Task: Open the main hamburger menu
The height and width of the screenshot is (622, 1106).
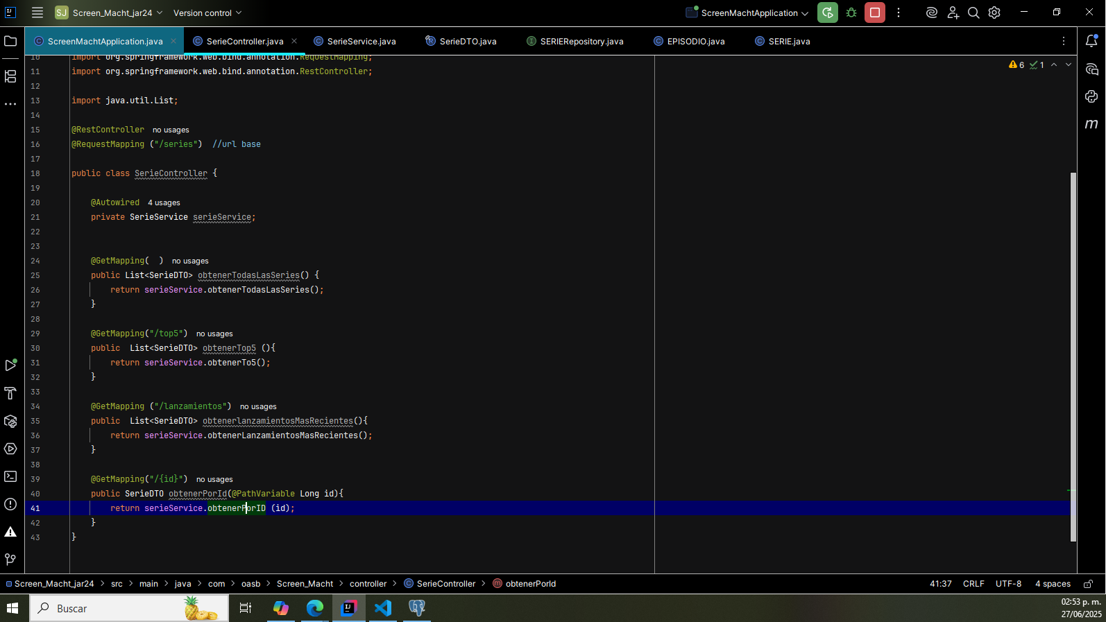Action: [x=37, y=12]
